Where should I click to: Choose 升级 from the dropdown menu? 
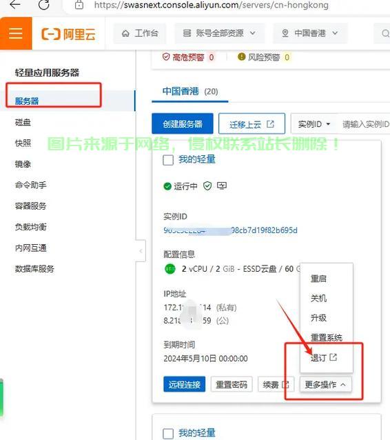(x=318, y=318)
